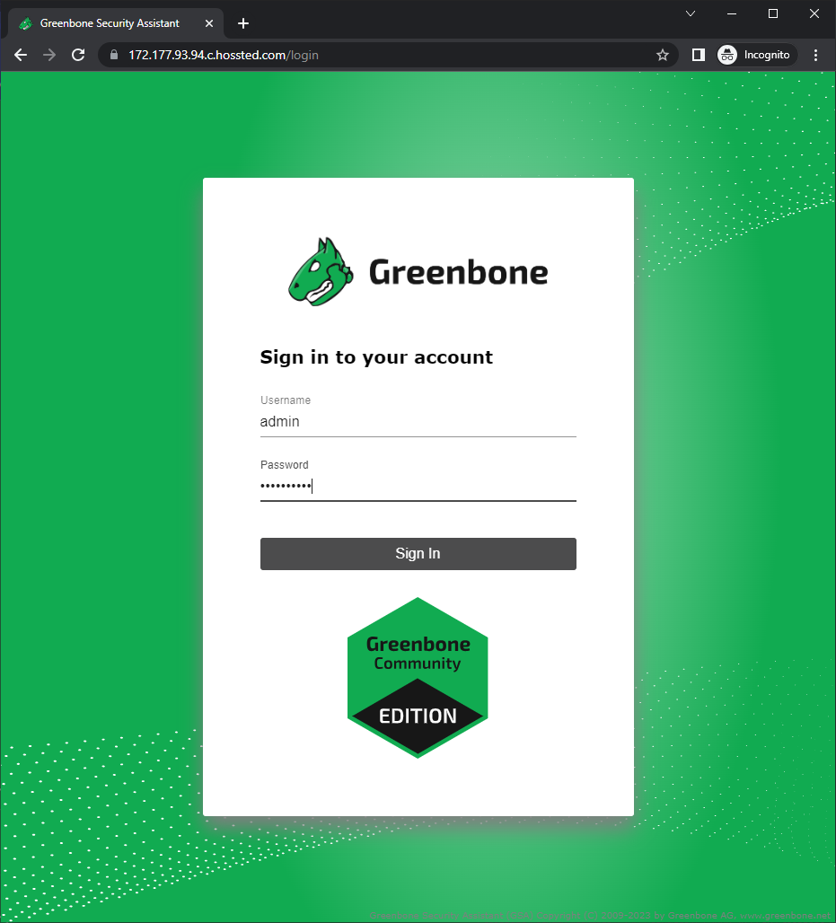Expand the tab search chevron
This screenshot has height=923, width=836.
click(691, 13)
